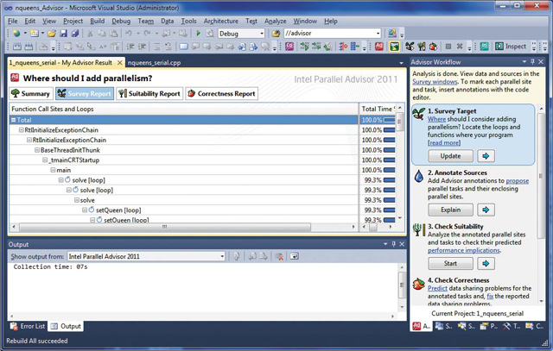
Task: Click the Redo arrow icon
Action: pos(147,34)
